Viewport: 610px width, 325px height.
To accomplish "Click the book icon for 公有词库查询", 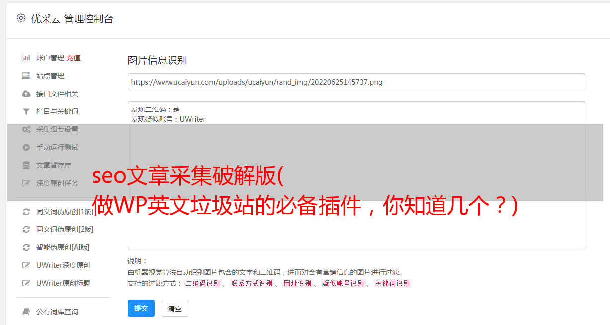I will (26, 312).
